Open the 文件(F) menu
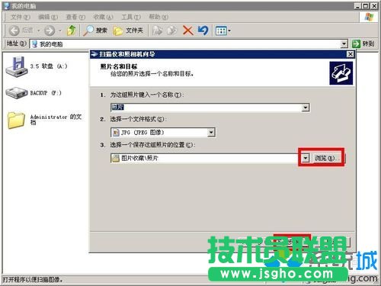This screenshot has height=286, width=381. pos(21,17)
